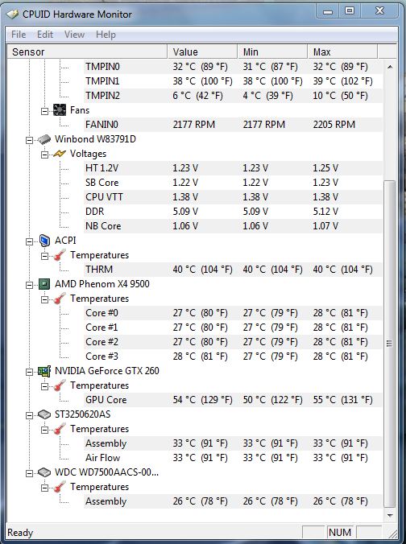The image size is (406, 544).
Task: Open the File menu
Action: tap(19, 35)
